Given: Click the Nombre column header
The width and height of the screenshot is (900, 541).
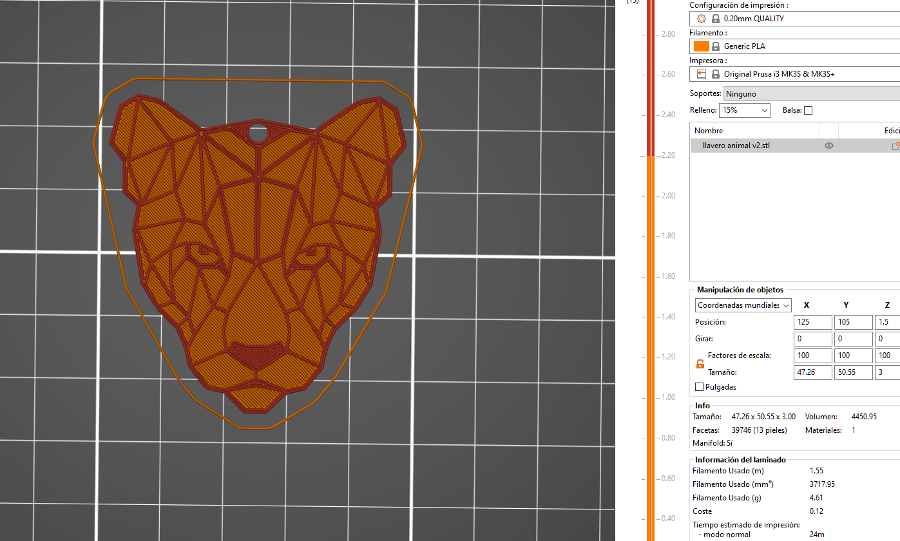Looking at the screenshot, I should click(x=754, y=131).
